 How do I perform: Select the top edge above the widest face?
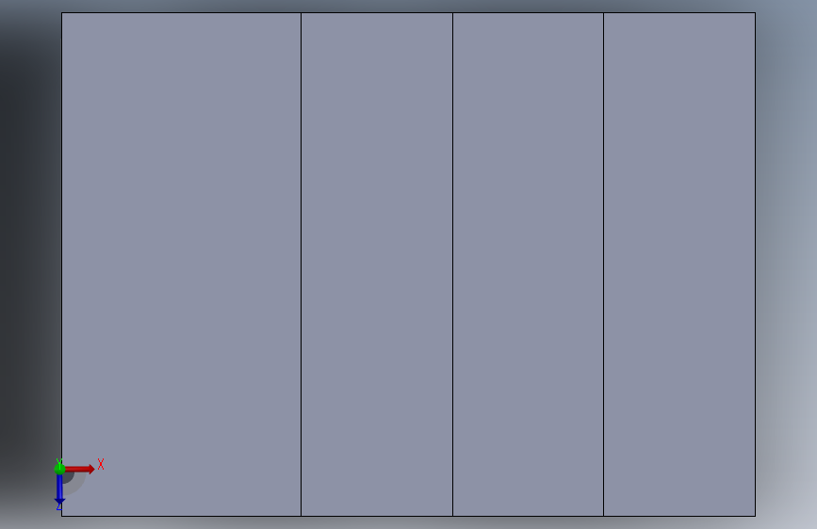pos(181,13)
